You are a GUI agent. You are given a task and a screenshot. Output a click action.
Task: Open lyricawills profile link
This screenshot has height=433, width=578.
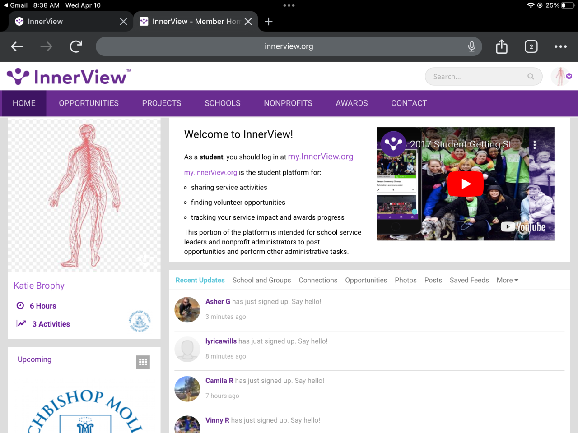(x=221, y=341)
